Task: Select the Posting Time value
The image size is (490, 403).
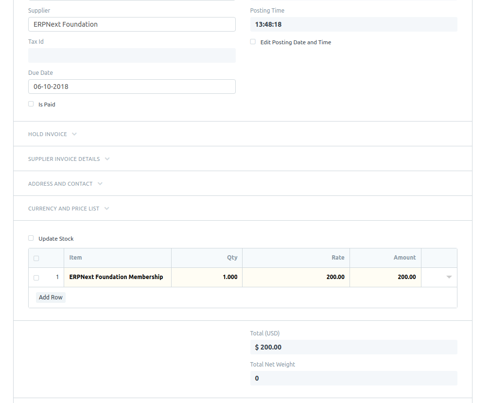Action: [x=353, y=24]
